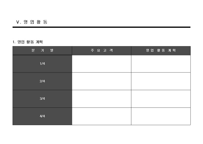
Task: Click the empty 주요고객 cell for 2/4
Action: coord(101,81)
